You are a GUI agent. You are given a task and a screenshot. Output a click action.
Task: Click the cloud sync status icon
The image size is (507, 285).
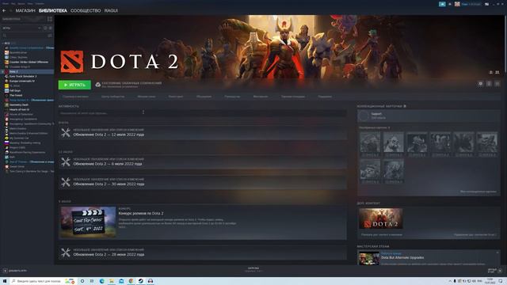click(x=98, y=85)
